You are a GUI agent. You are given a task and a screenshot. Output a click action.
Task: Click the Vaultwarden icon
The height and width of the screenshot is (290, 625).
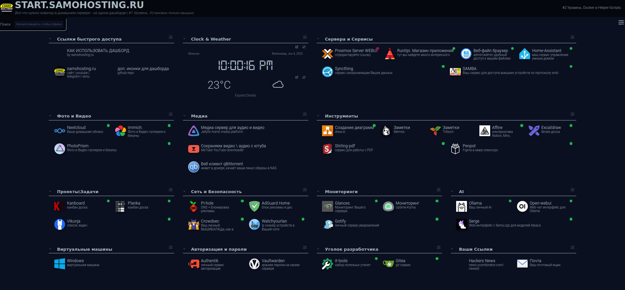pyautogui.click(x=254, y=264)
